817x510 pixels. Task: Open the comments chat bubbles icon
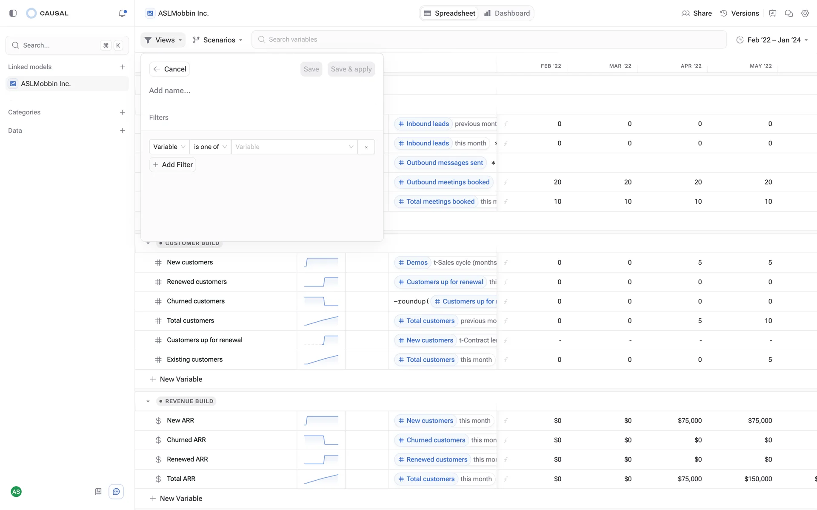click(788, 13)
